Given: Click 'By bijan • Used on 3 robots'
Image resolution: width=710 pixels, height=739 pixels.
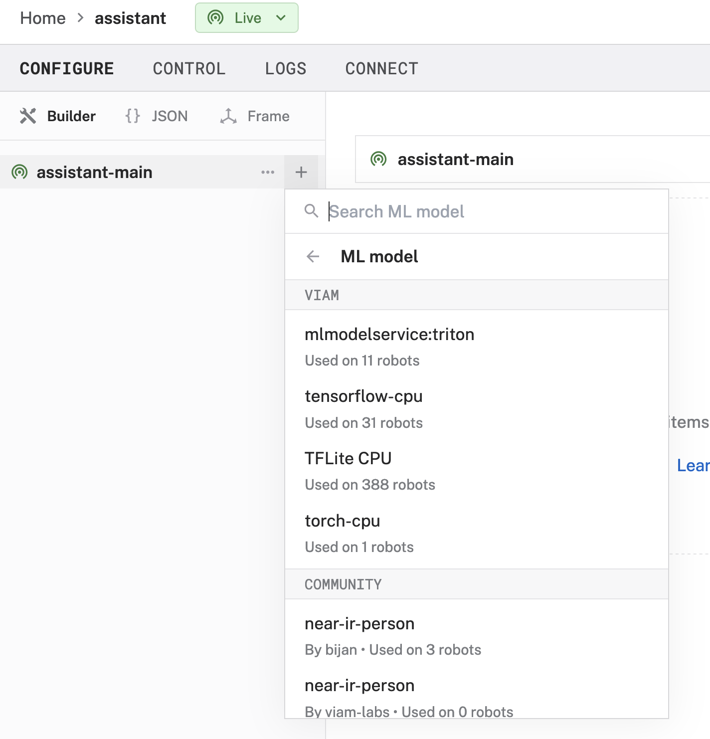Looking at the screenshot, I should tap(393, 650).
